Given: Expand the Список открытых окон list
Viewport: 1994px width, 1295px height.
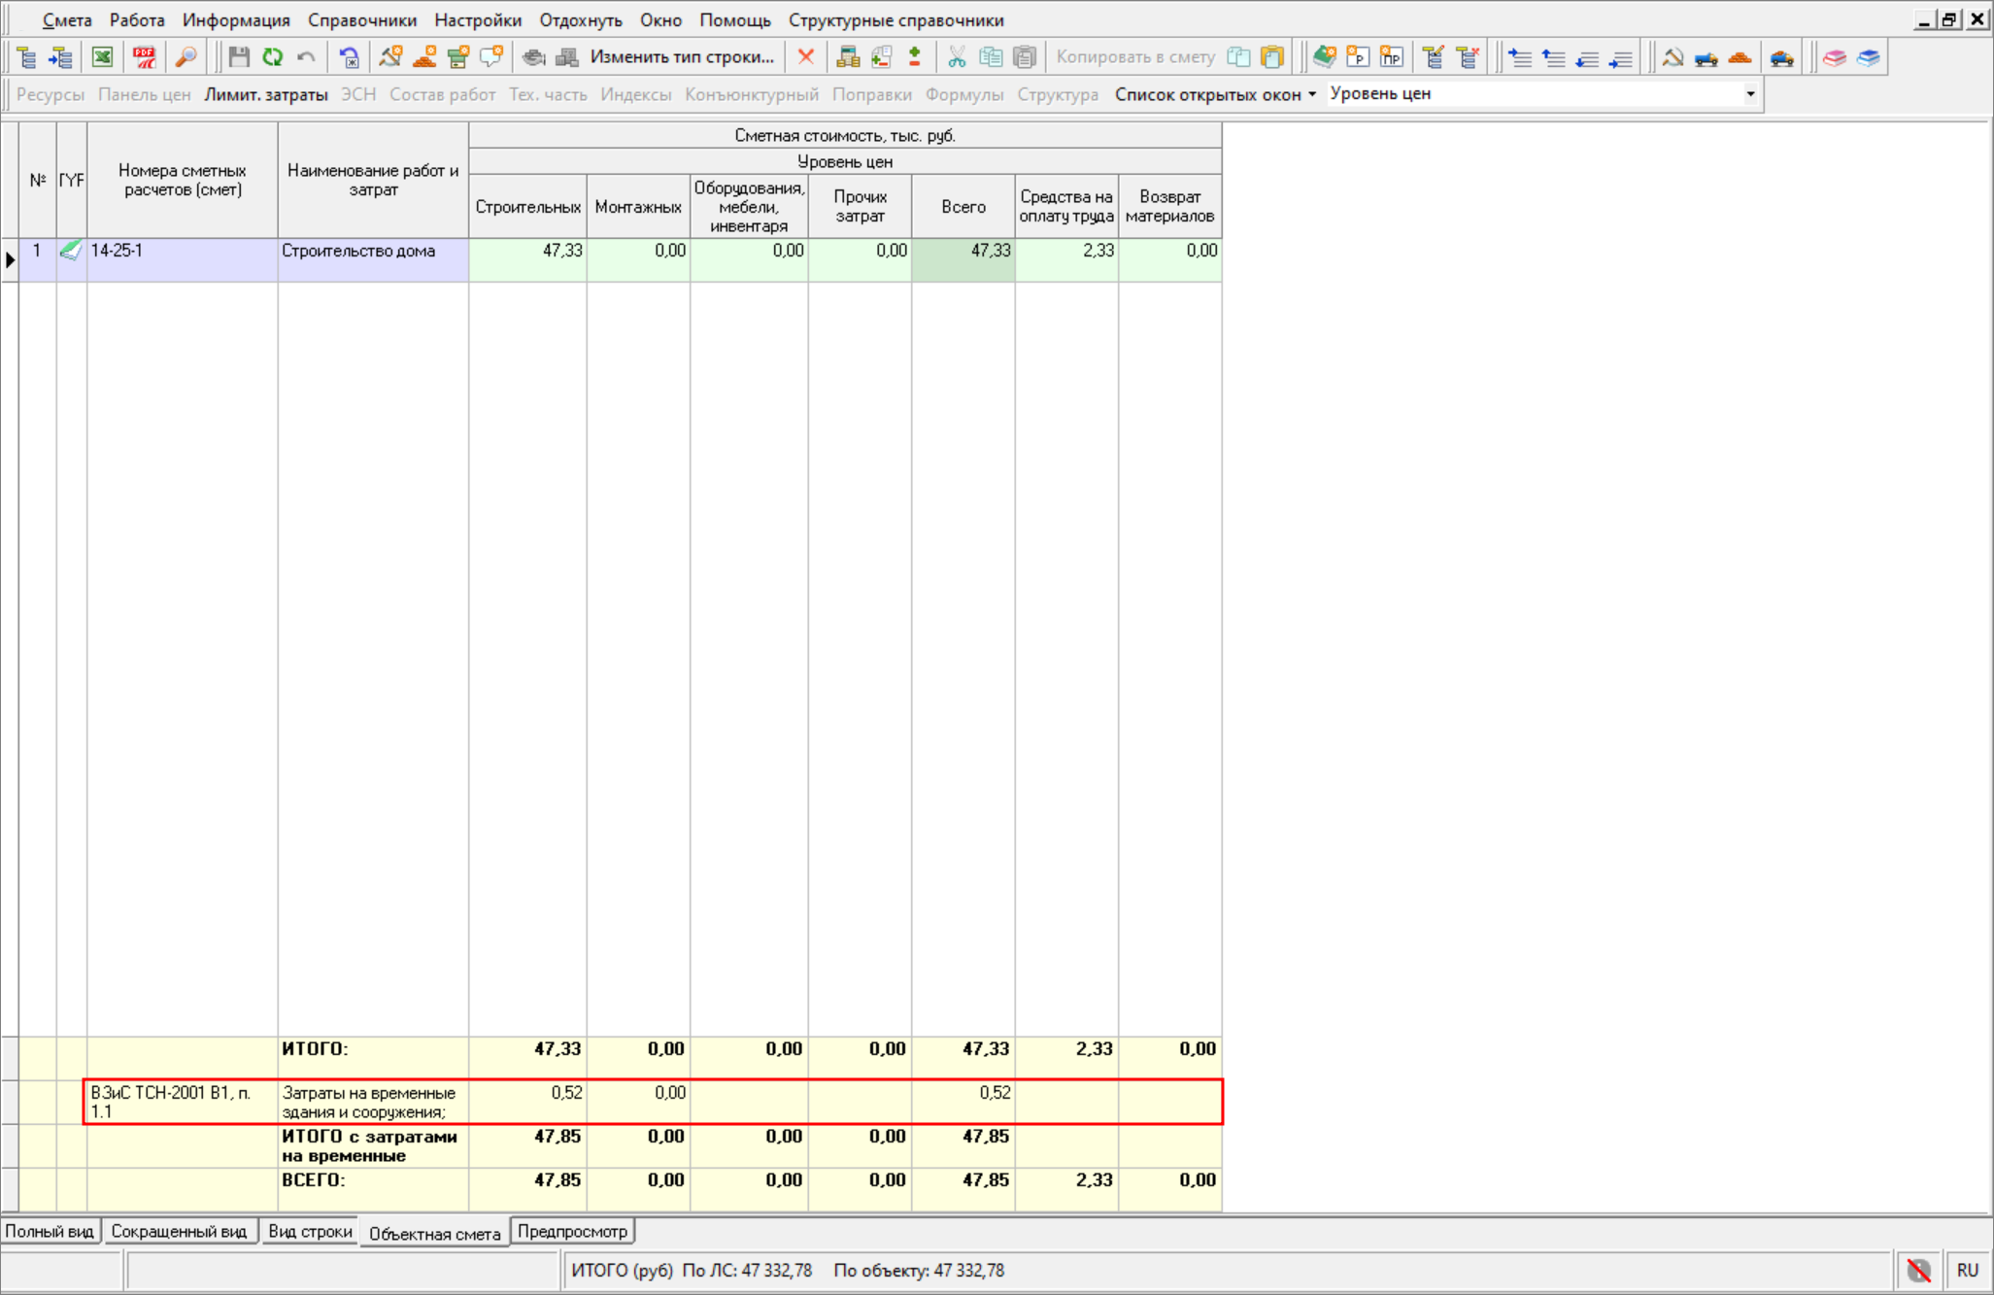Looking at the screenshot, I should tap(1215, 94).
